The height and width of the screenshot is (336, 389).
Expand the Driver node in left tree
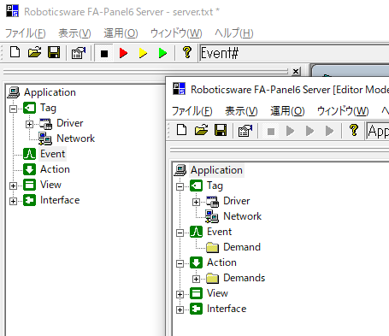29,124
